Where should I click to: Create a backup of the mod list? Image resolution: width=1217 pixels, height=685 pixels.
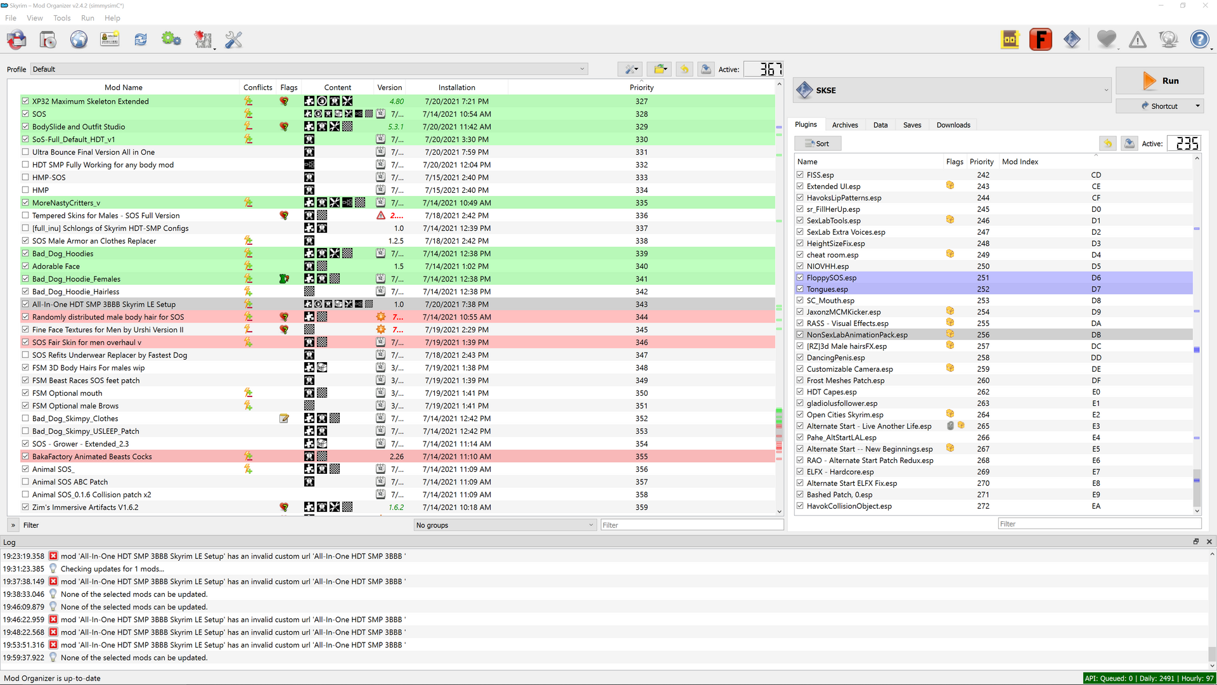pos(705,69)
